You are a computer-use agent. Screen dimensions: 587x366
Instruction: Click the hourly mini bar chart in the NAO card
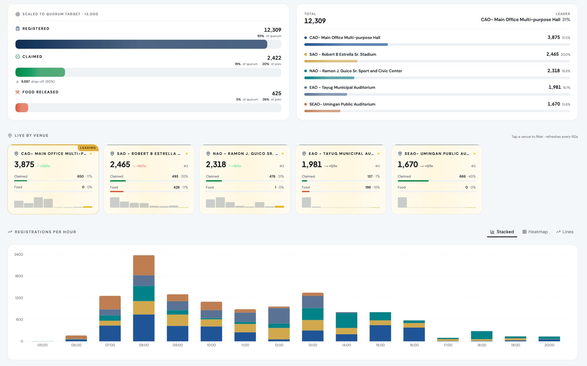click(x=245, y=202)
